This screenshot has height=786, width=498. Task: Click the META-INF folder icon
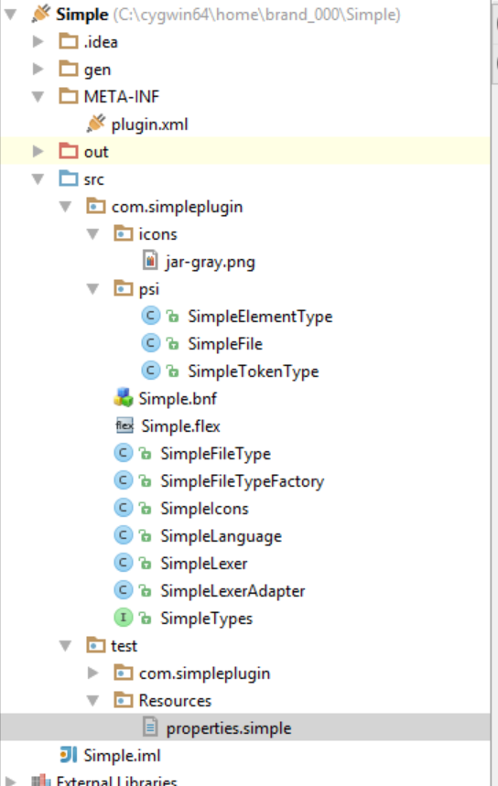click(69, 96)
